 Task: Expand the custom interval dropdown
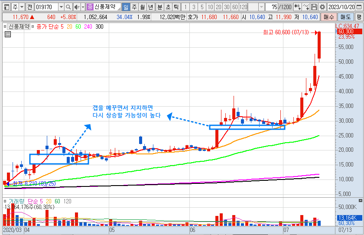tap(261, 7)
